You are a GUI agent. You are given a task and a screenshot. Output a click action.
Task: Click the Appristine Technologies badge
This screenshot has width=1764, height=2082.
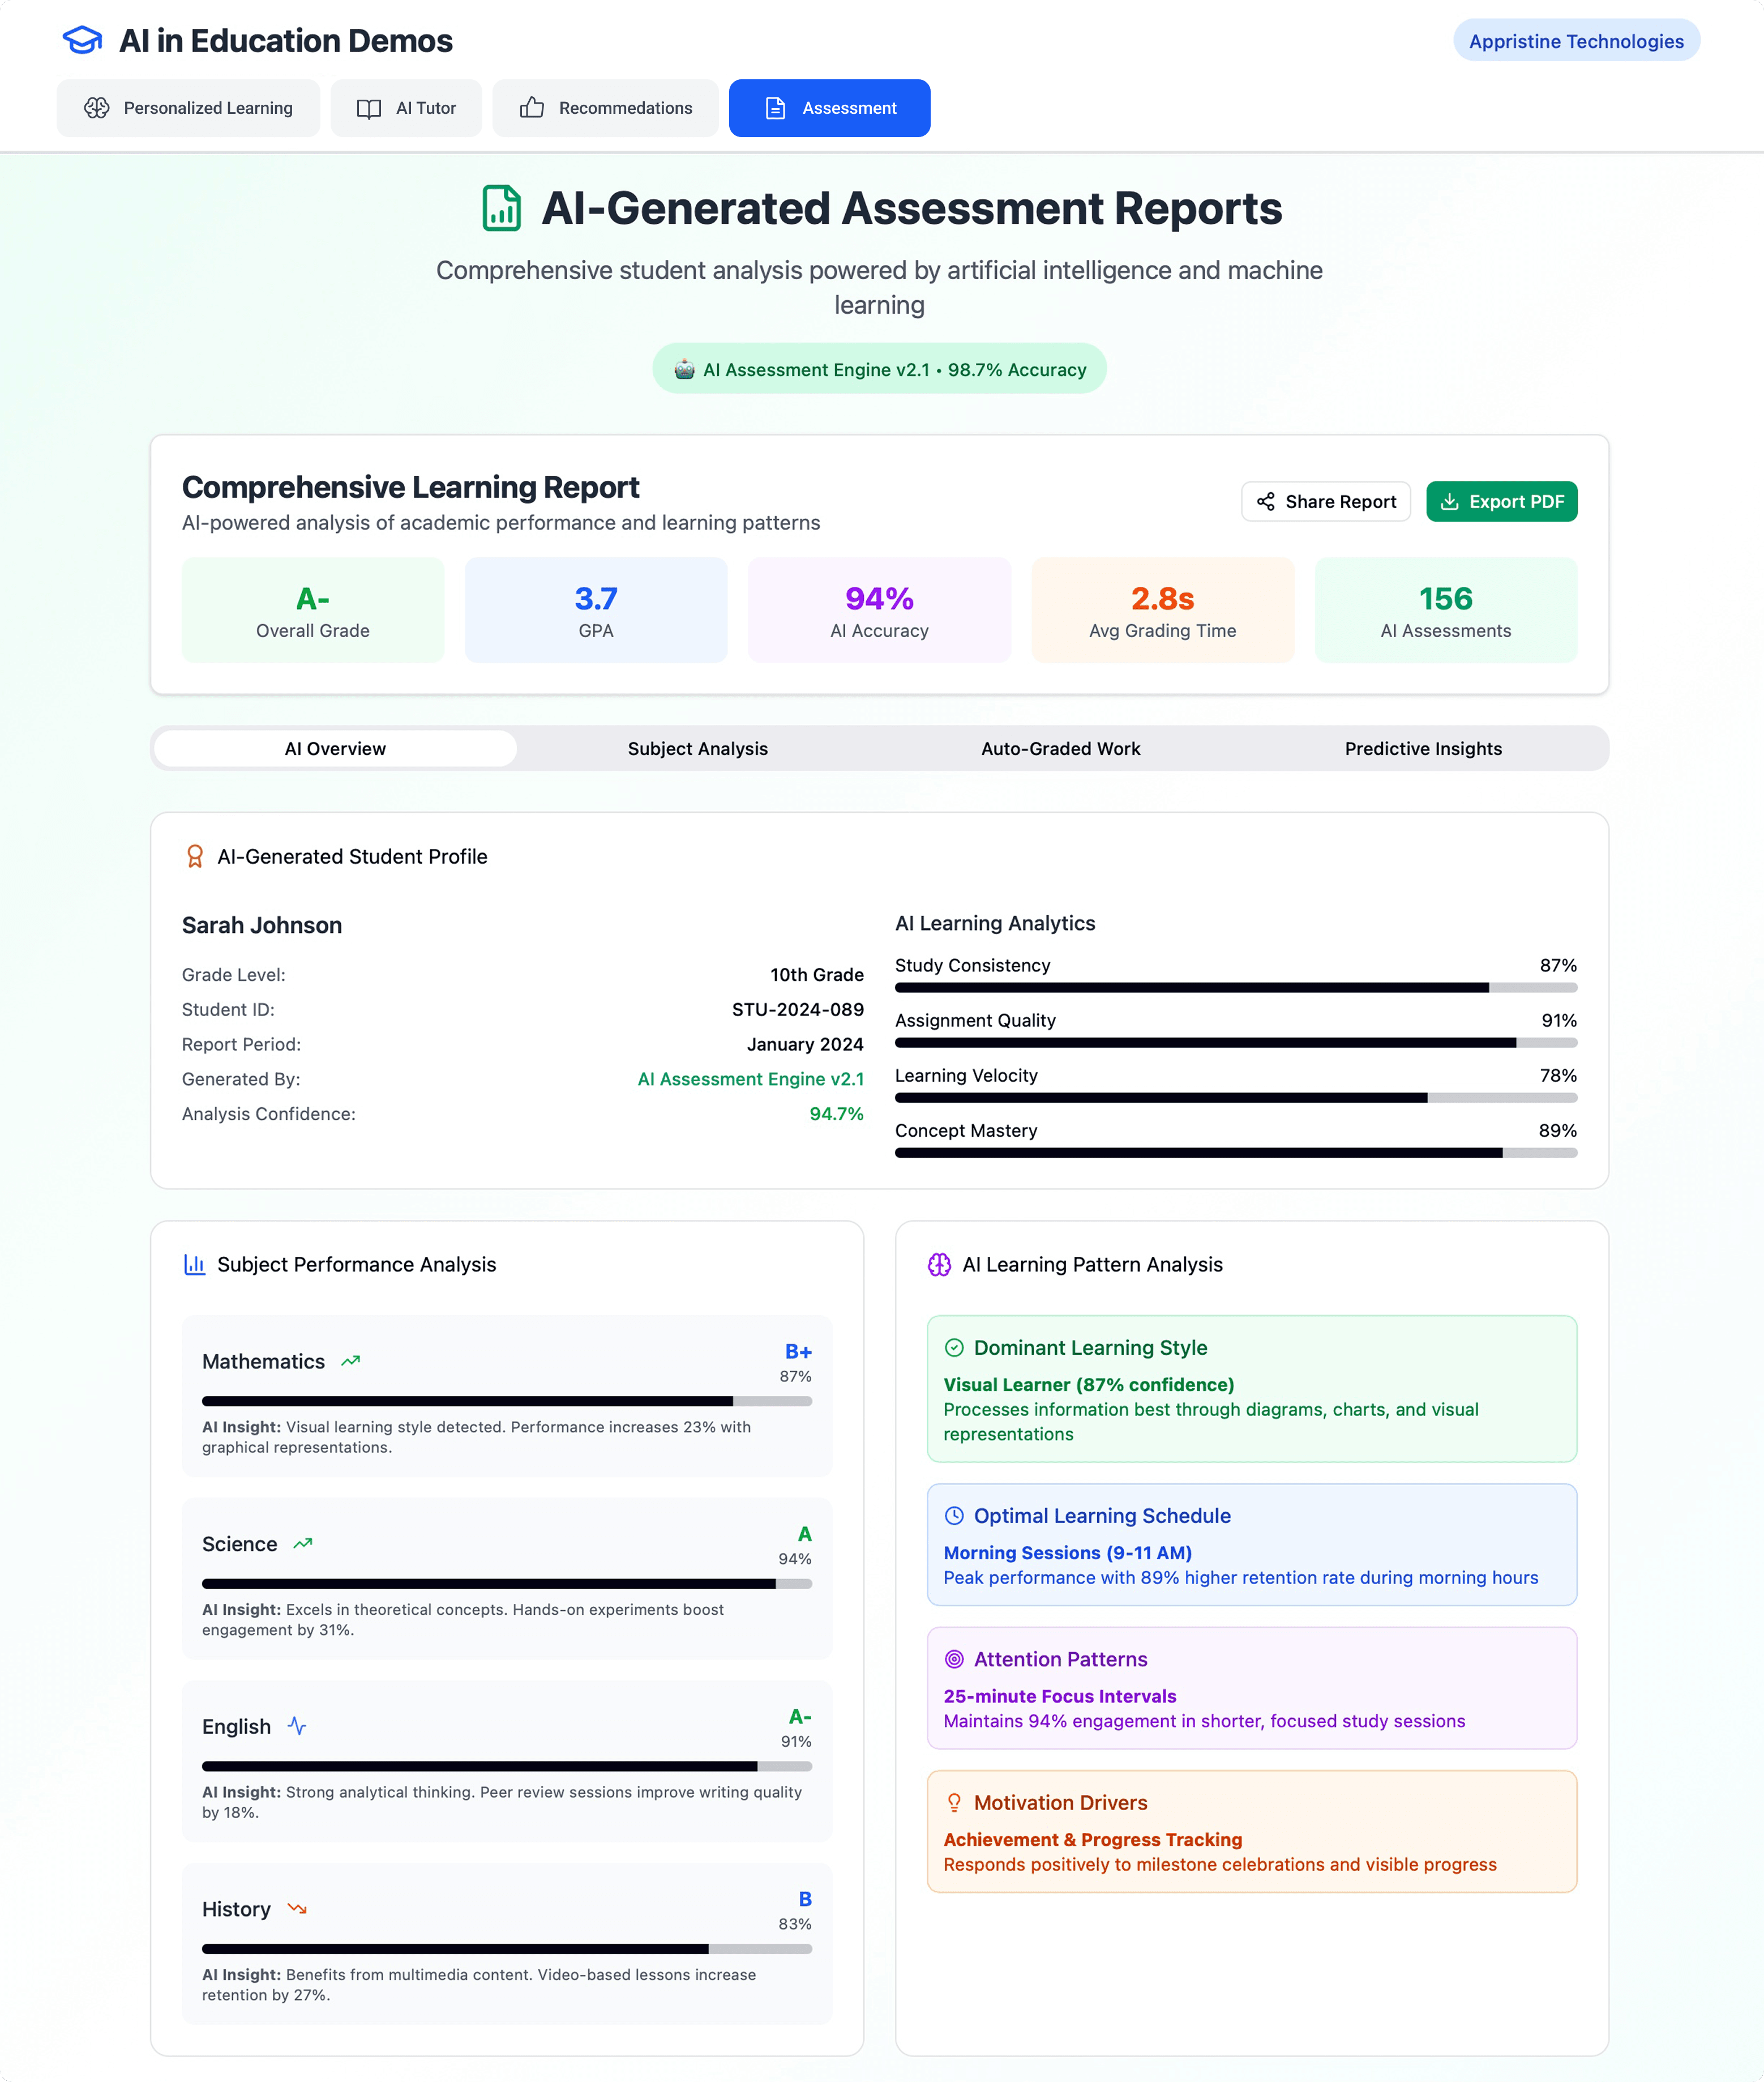(x=1575, y=41)
